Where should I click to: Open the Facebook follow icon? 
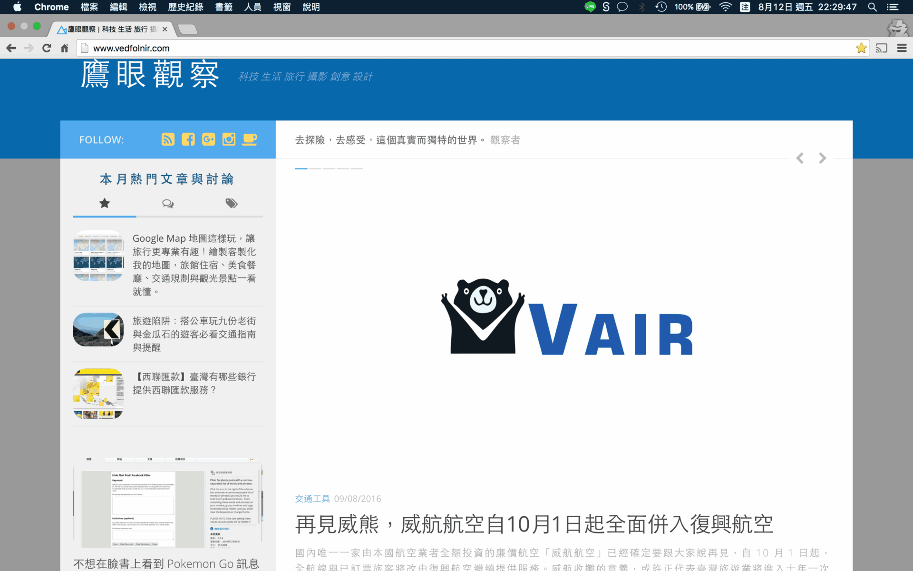(x=188, y=139)
